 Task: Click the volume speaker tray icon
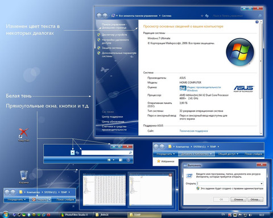click(x=250, y=215)
